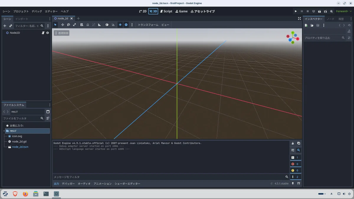Toggle editor messages filter showing 2
The image size is (354, 199).
(x=296, y=177)
